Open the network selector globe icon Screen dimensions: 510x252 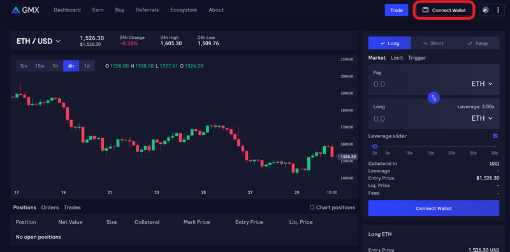click(x=486, y=10)
